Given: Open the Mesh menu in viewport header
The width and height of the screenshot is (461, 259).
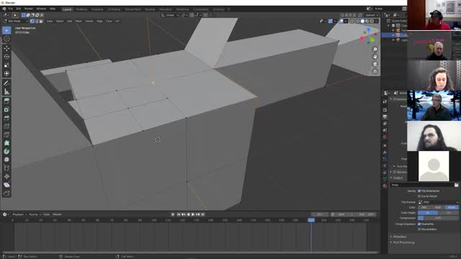Looking at the screenshot, I should [79, 21].
